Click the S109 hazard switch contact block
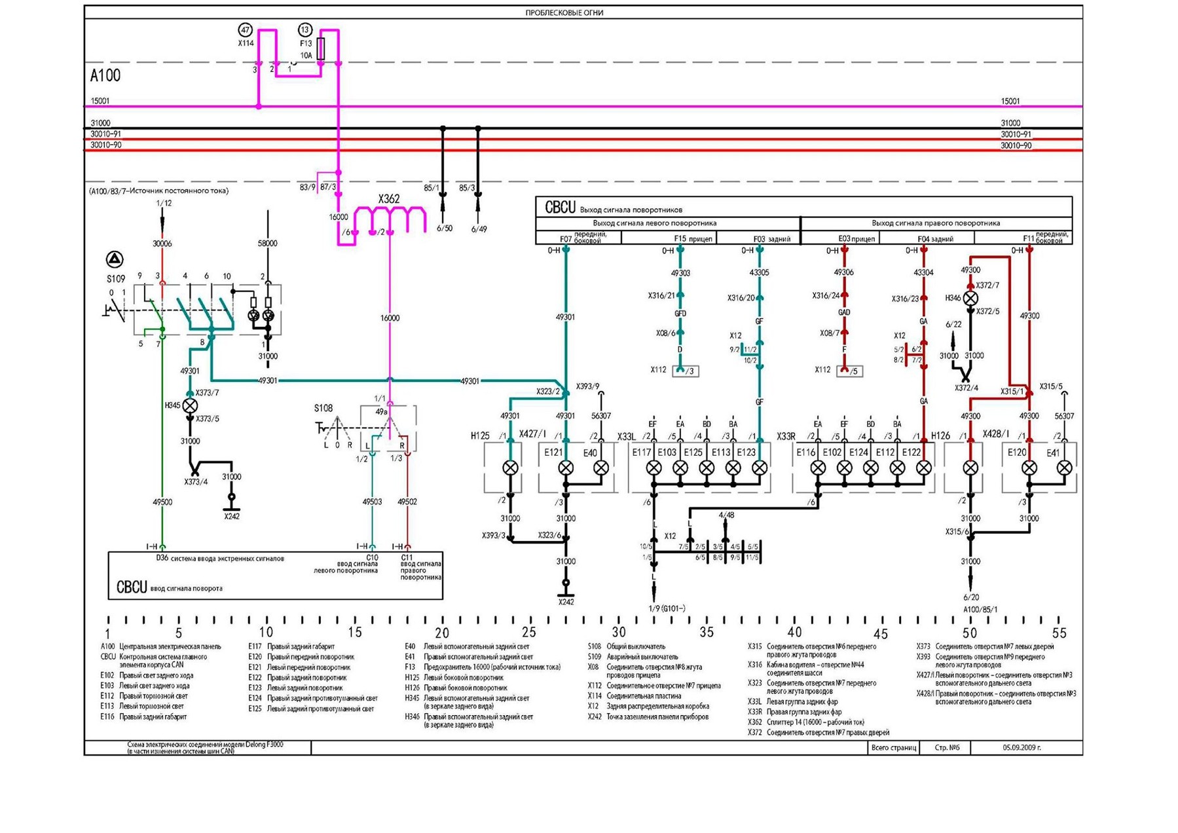This screenshot has height=833, width=1178. [207, 310]
